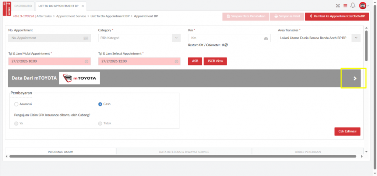The image size is (377, 176).
Task: Open Data Referensi & Riwayat Service tab
Action: tap(184, 152)
